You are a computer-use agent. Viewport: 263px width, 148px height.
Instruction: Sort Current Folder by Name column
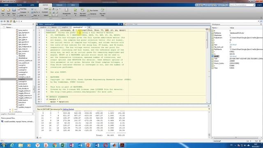pyautogui.click(x=9, y=28)
